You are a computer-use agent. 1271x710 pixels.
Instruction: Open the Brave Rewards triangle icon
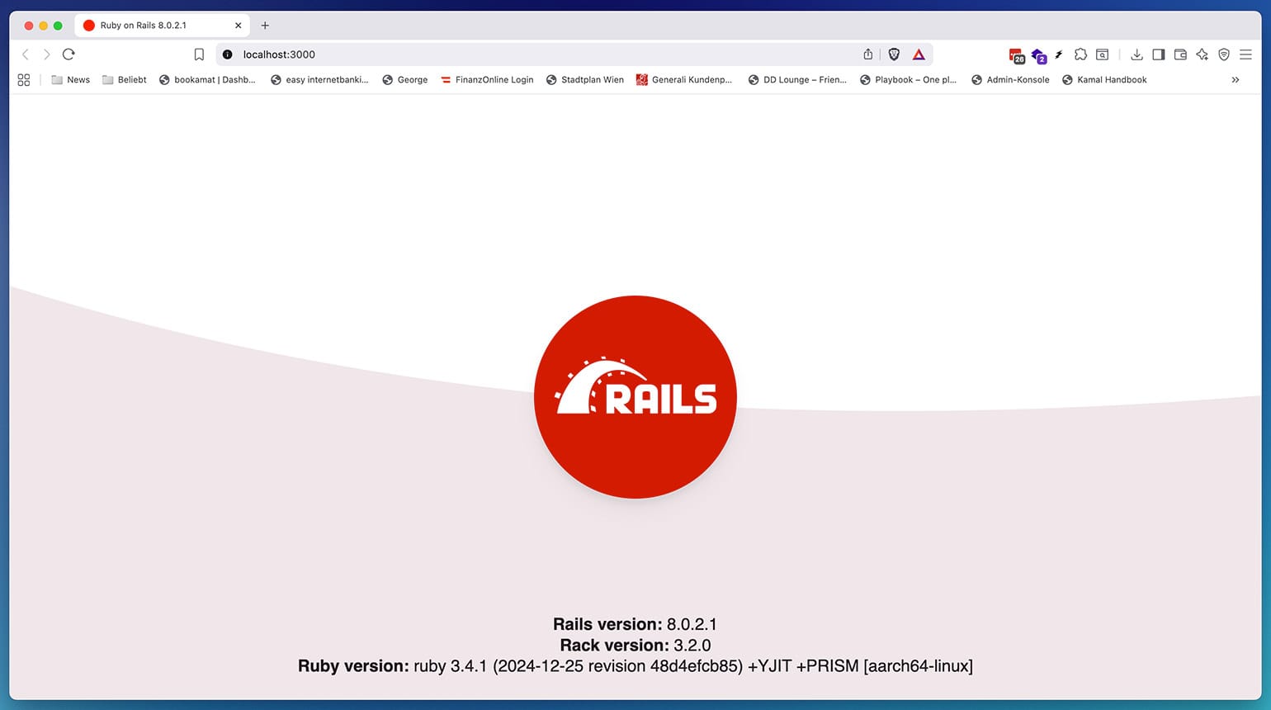click(x=919, y=54)
